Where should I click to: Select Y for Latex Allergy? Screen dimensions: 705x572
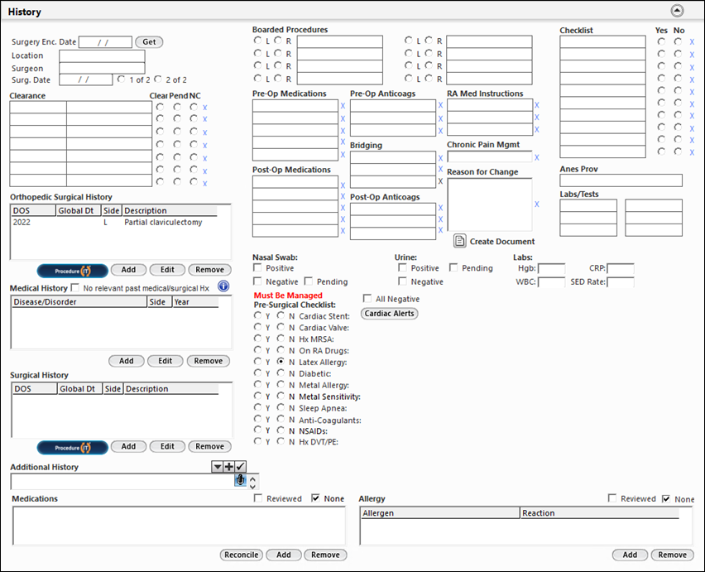tap(257, 361)
